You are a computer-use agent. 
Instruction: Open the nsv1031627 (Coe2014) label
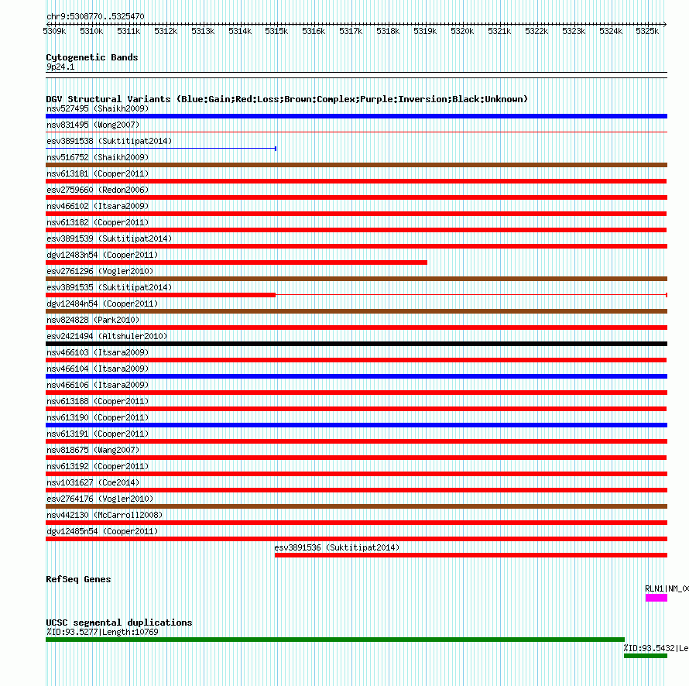(x=93, y=482)
